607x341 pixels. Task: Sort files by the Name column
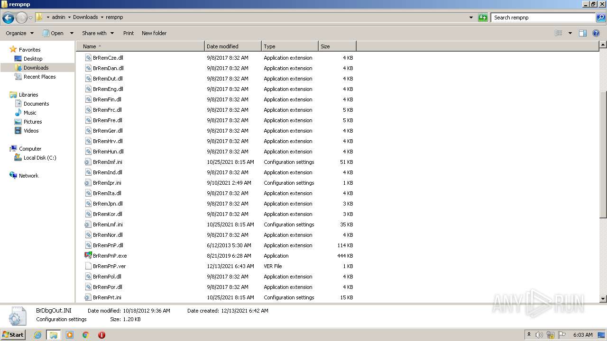140,46
